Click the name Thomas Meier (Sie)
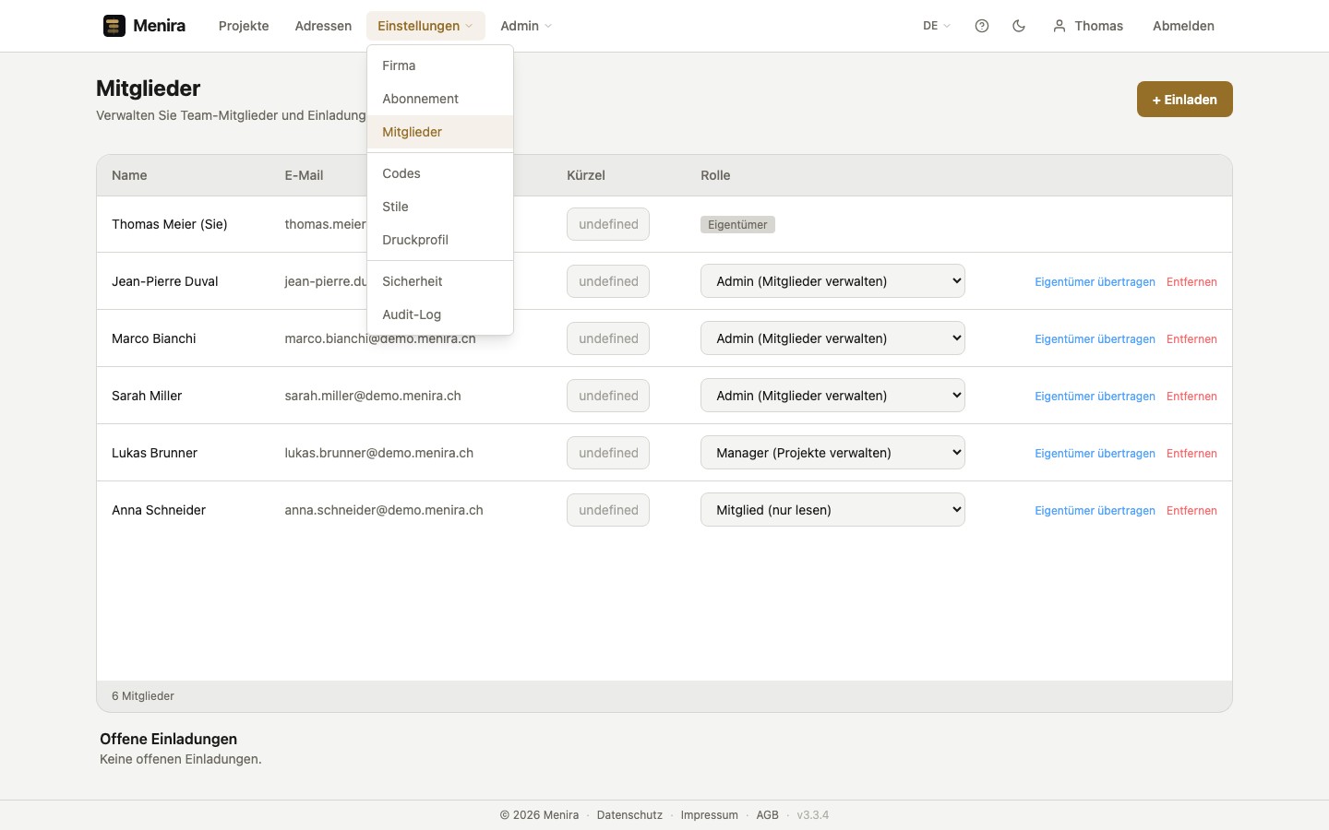The image size is (1329, 830). [x=170, y=224]
